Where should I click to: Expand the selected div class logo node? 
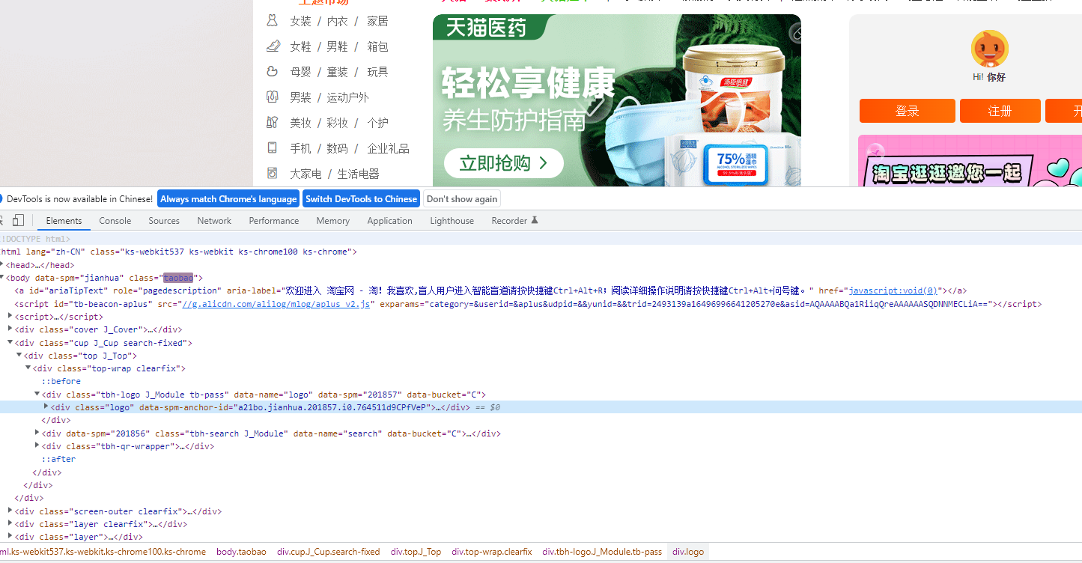click(46, 407)
